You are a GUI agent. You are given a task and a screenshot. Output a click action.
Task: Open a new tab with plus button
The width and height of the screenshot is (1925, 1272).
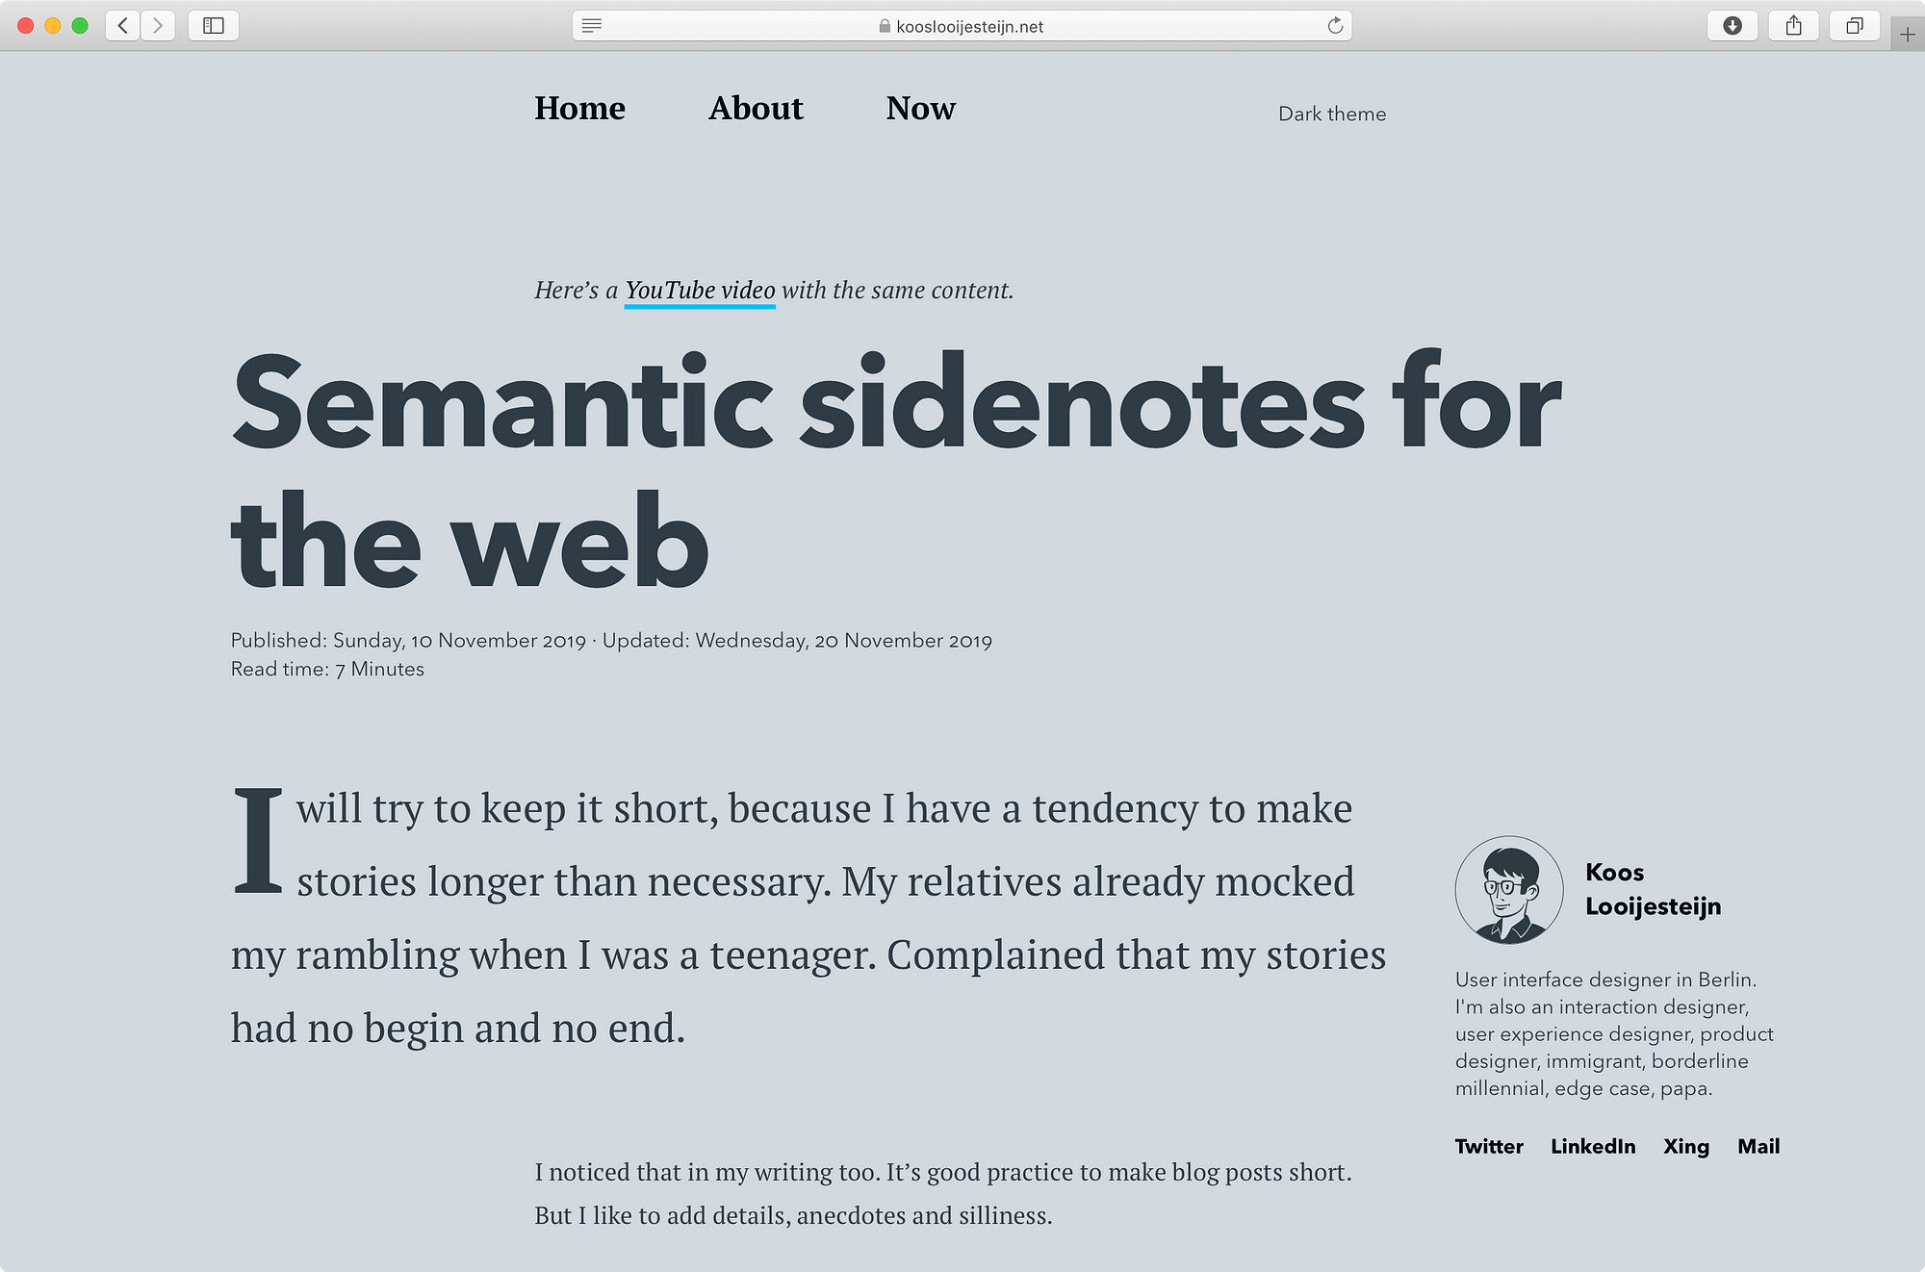(x=1908, y=36)
